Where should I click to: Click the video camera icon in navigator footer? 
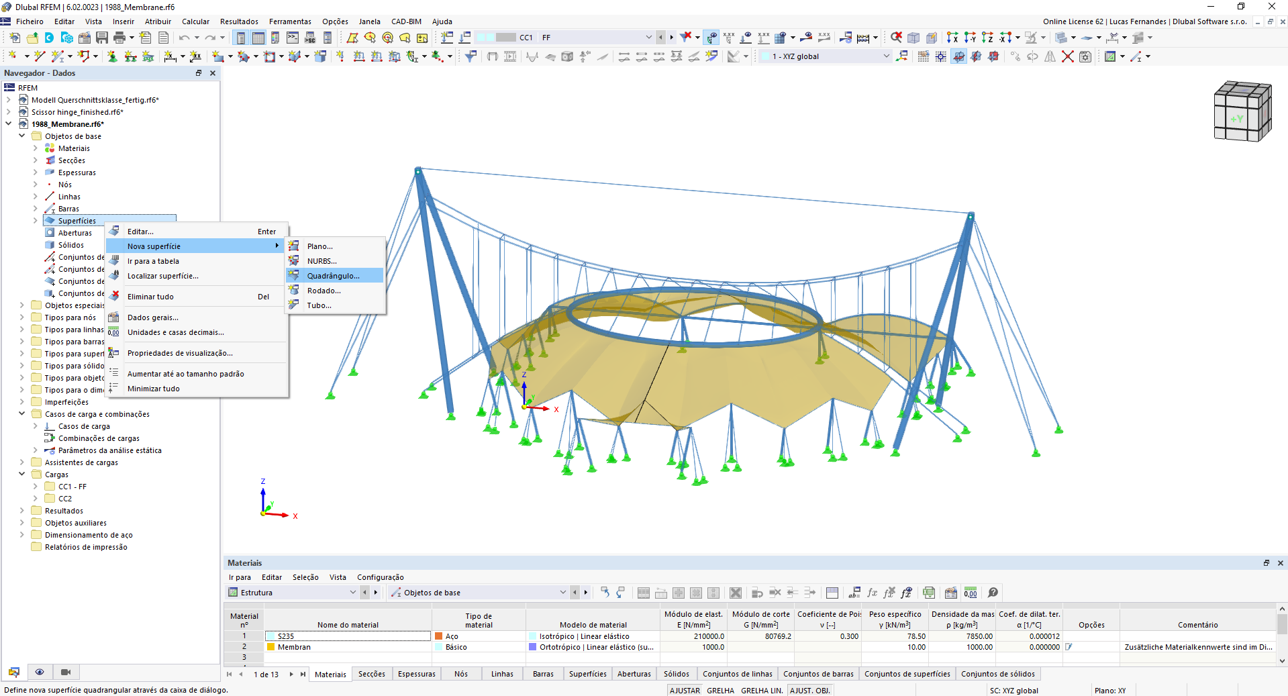[x=66, y=672]
